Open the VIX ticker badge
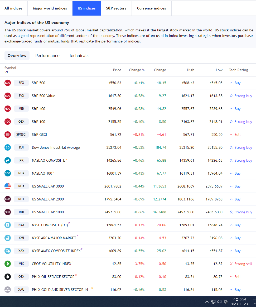256x307 pixels. click(x=21, y=264)
